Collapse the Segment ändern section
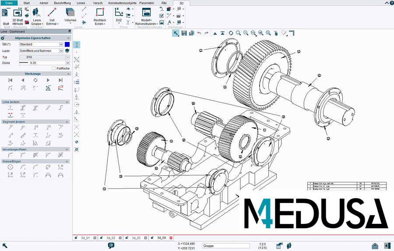Image resolution: width=394 pixels, height=251 pixels. pyautogui.click(x=67, y=122)
